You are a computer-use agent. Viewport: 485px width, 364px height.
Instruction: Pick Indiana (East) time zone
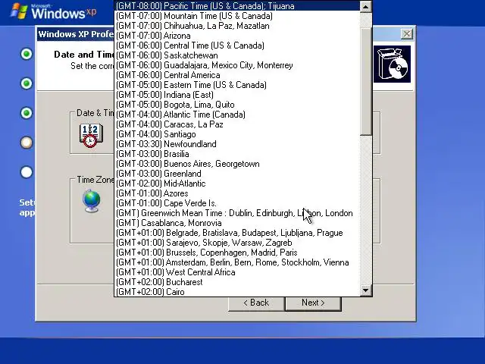(237, 95)
